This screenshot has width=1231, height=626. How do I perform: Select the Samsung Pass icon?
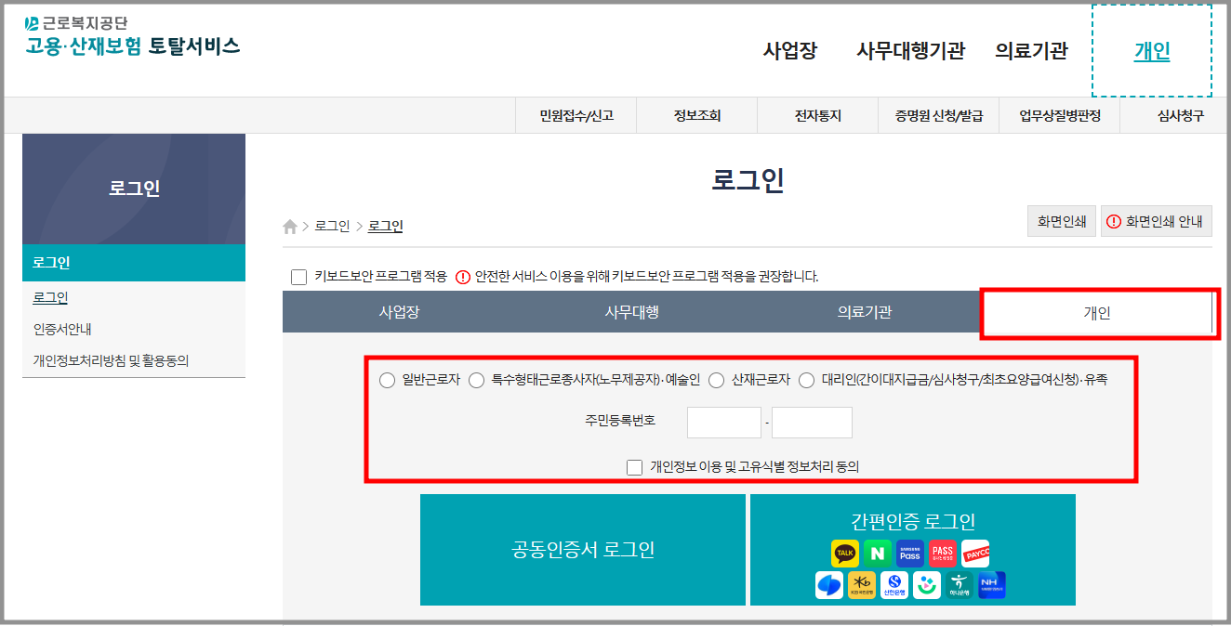910,554
